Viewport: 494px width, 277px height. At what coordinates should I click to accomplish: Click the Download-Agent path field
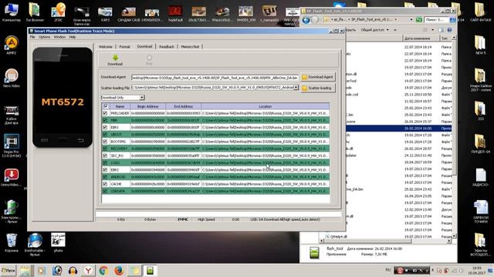pyautogui.click(x=215, y=77)
